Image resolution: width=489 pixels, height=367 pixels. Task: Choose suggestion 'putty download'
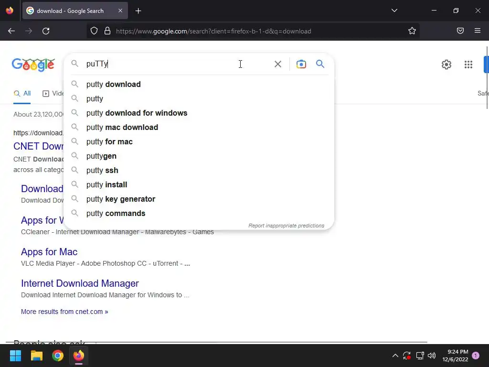click(x=199, y=84)
